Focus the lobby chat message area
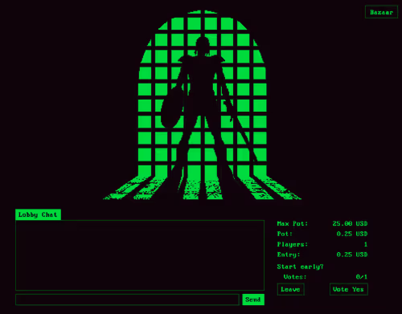The image size is (402, 314). click(x=140, y=255)
